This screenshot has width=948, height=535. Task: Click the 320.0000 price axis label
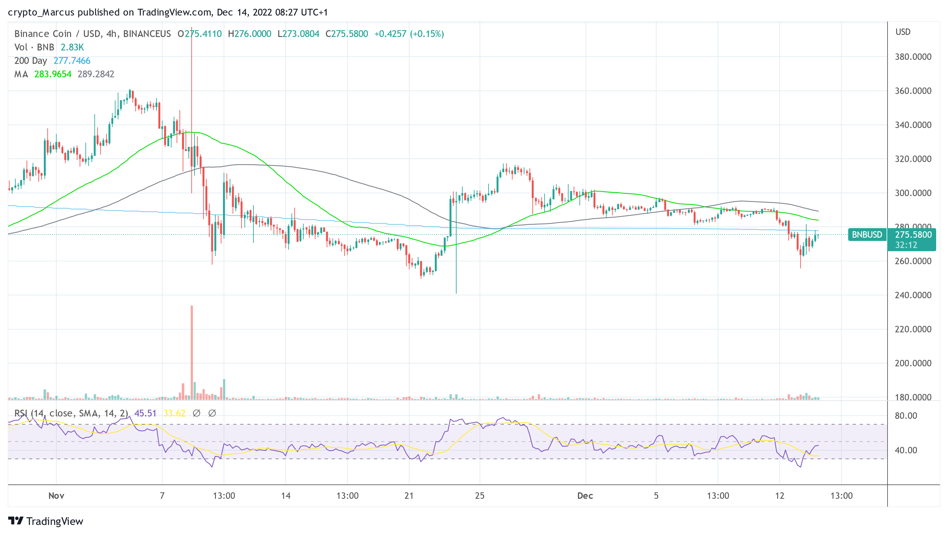(913, 159)
